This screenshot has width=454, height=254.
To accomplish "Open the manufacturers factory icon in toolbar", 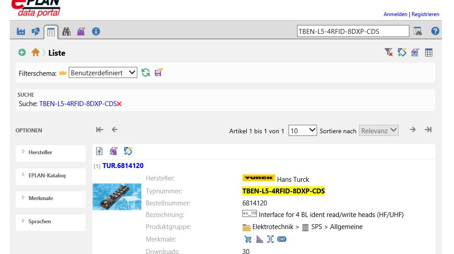I will pyautogui.click(x=21, y=31).
